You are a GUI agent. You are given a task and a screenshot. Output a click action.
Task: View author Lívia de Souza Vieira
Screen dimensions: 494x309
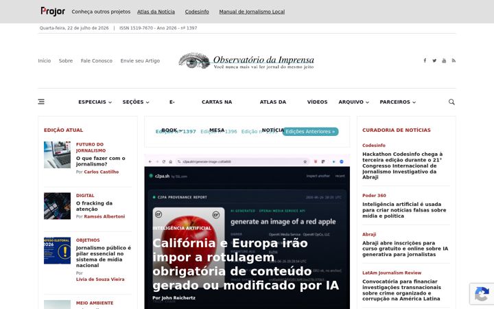(x=100, y=279)
